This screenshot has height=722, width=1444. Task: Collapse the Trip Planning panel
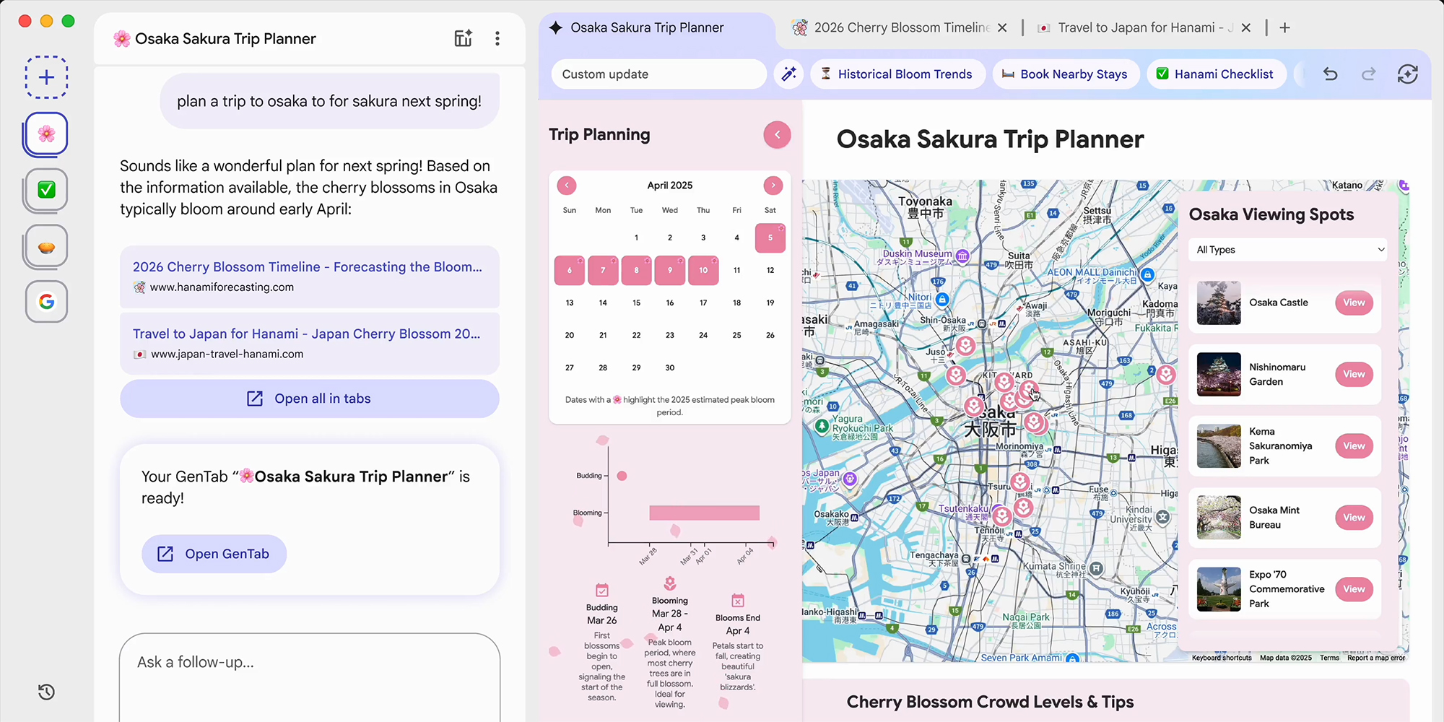(x=777, y=135)
